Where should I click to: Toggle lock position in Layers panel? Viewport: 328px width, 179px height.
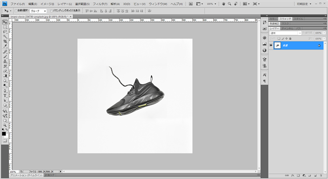(x=286, y=38)
